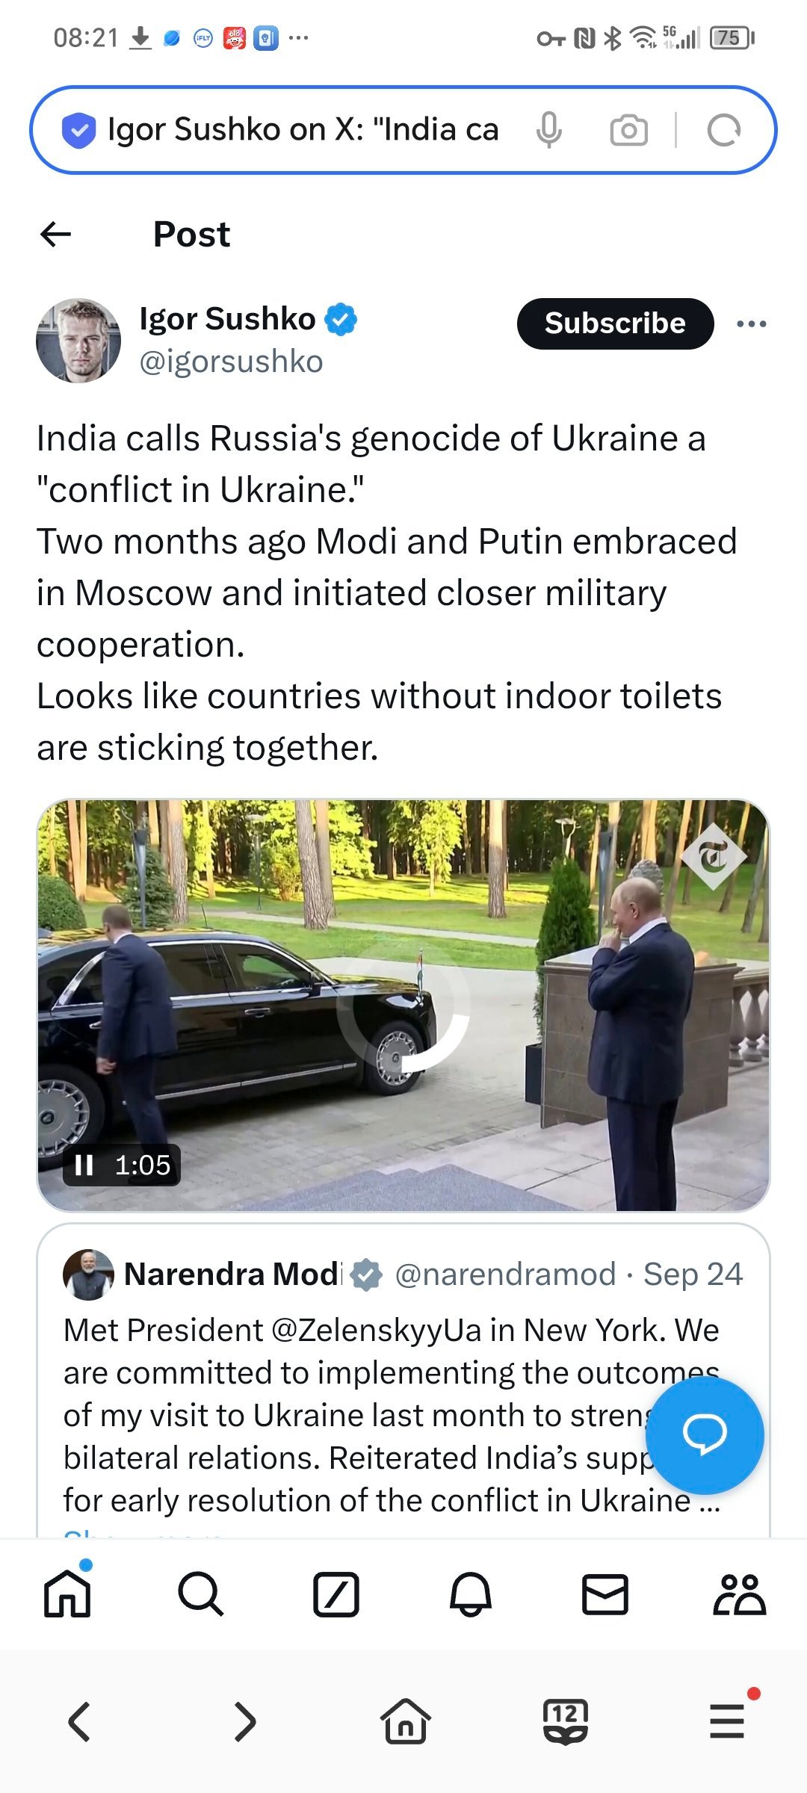Open messages envelope tab
The height and width of the screenshot is (1793, 807).
[605, 1594]
